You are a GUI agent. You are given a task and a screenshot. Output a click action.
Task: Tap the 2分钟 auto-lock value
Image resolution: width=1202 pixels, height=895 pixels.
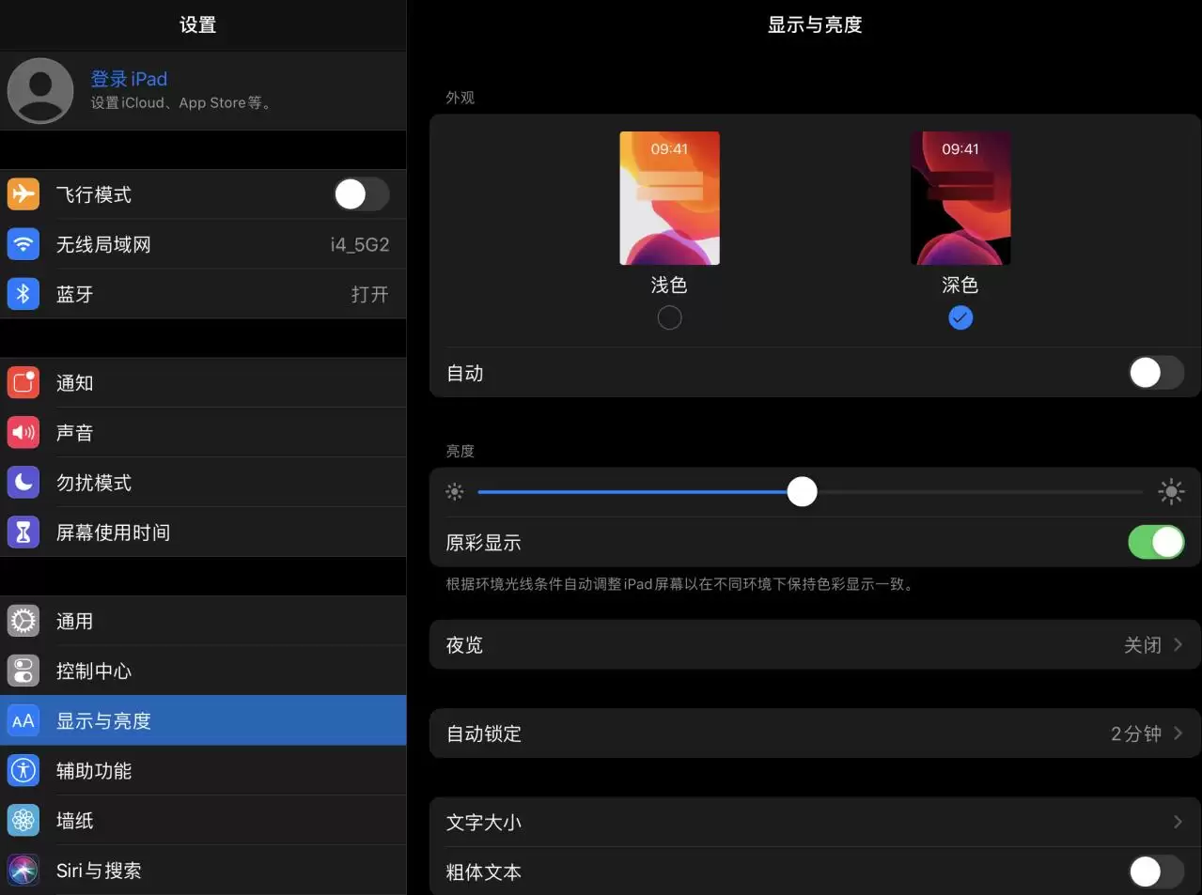tap(1135, 733)
